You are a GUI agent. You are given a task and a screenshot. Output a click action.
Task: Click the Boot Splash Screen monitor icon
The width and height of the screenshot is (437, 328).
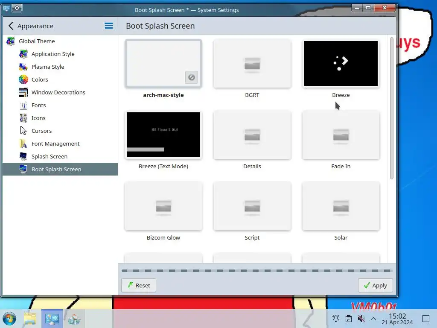click(23, 169)
